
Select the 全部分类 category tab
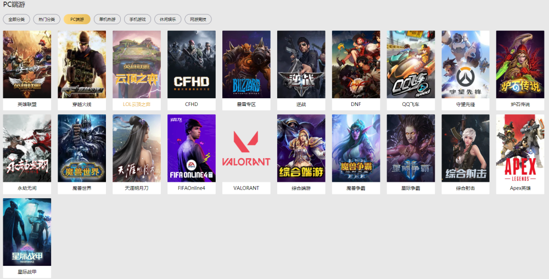[x=16, y=19]
